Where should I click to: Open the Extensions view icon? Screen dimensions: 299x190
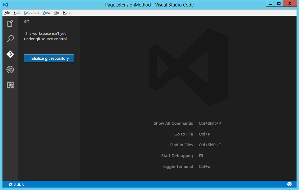click(x=10, y=85)
